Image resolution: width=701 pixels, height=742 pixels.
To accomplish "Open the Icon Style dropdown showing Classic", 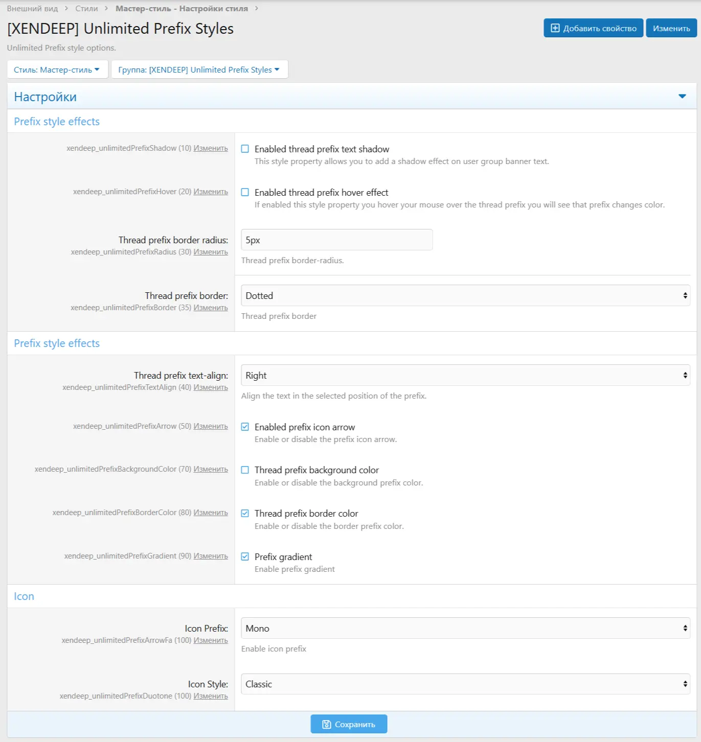I will pos(465,684).
